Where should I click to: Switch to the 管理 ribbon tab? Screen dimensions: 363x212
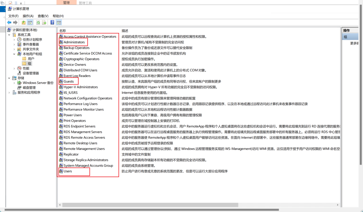click(x=67, y=3)
